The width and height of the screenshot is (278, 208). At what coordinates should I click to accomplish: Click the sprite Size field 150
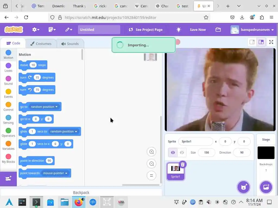coord(206,152)
